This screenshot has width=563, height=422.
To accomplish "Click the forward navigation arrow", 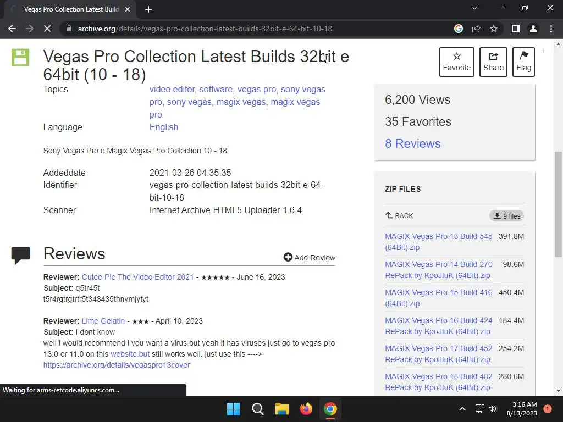I will coord(30,29).
